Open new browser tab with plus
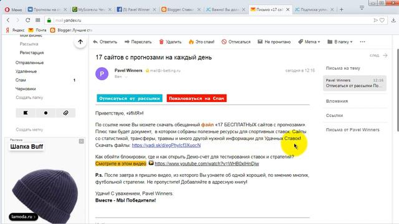This screenshot has height=224, width=399. coord(342,9)
